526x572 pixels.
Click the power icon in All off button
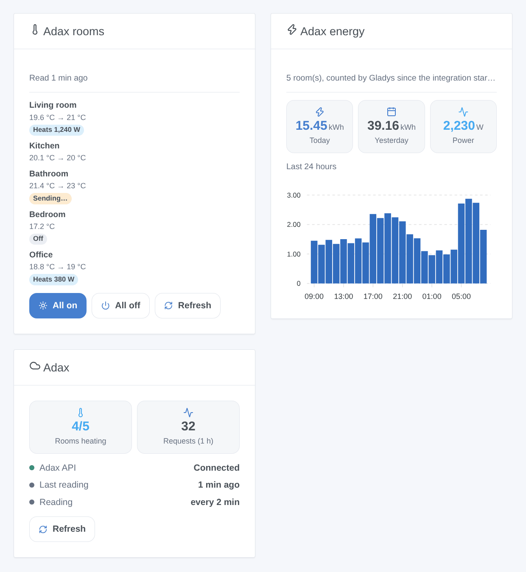[x=106, y=306]
